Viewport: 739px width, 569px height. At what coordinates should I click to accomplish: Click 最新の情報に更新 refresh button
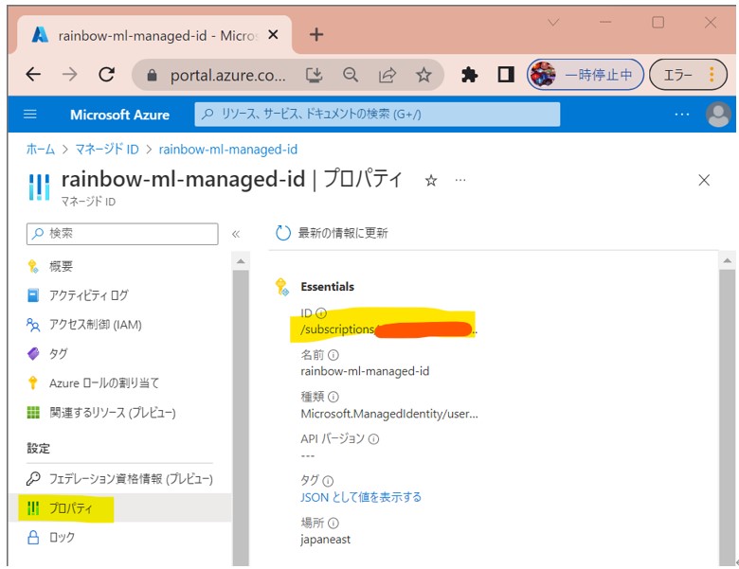(x=332, y=233)
